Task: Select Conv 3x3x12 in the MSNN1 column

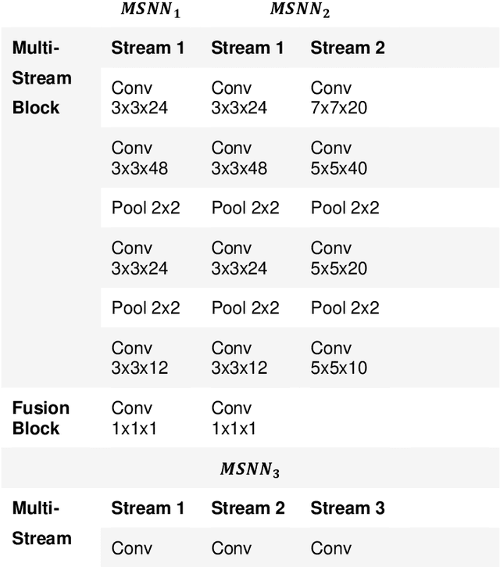Action: tap(139, 357)
